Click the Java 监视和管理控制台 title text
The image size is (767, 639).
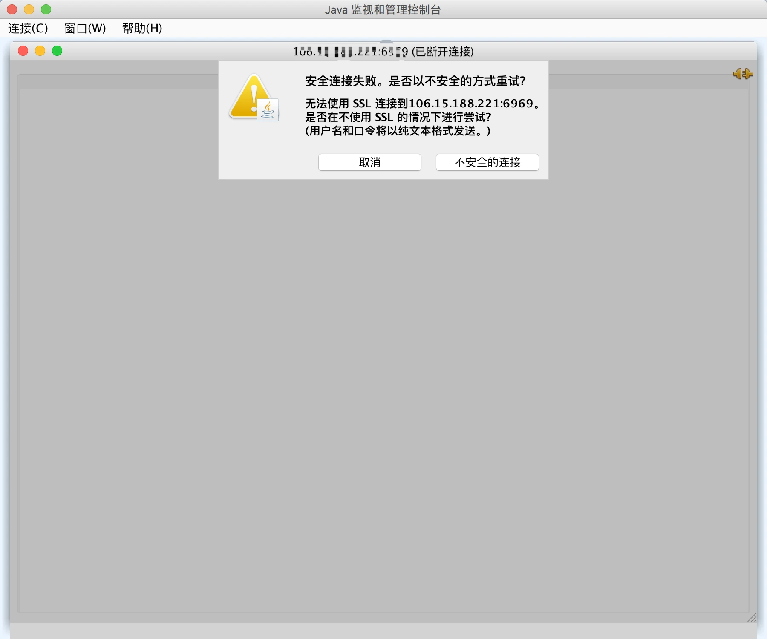[x=383, y=9]
